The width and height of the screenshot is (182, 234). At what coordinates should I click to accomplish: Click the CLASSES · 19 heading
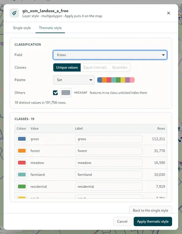click(25, 119)
